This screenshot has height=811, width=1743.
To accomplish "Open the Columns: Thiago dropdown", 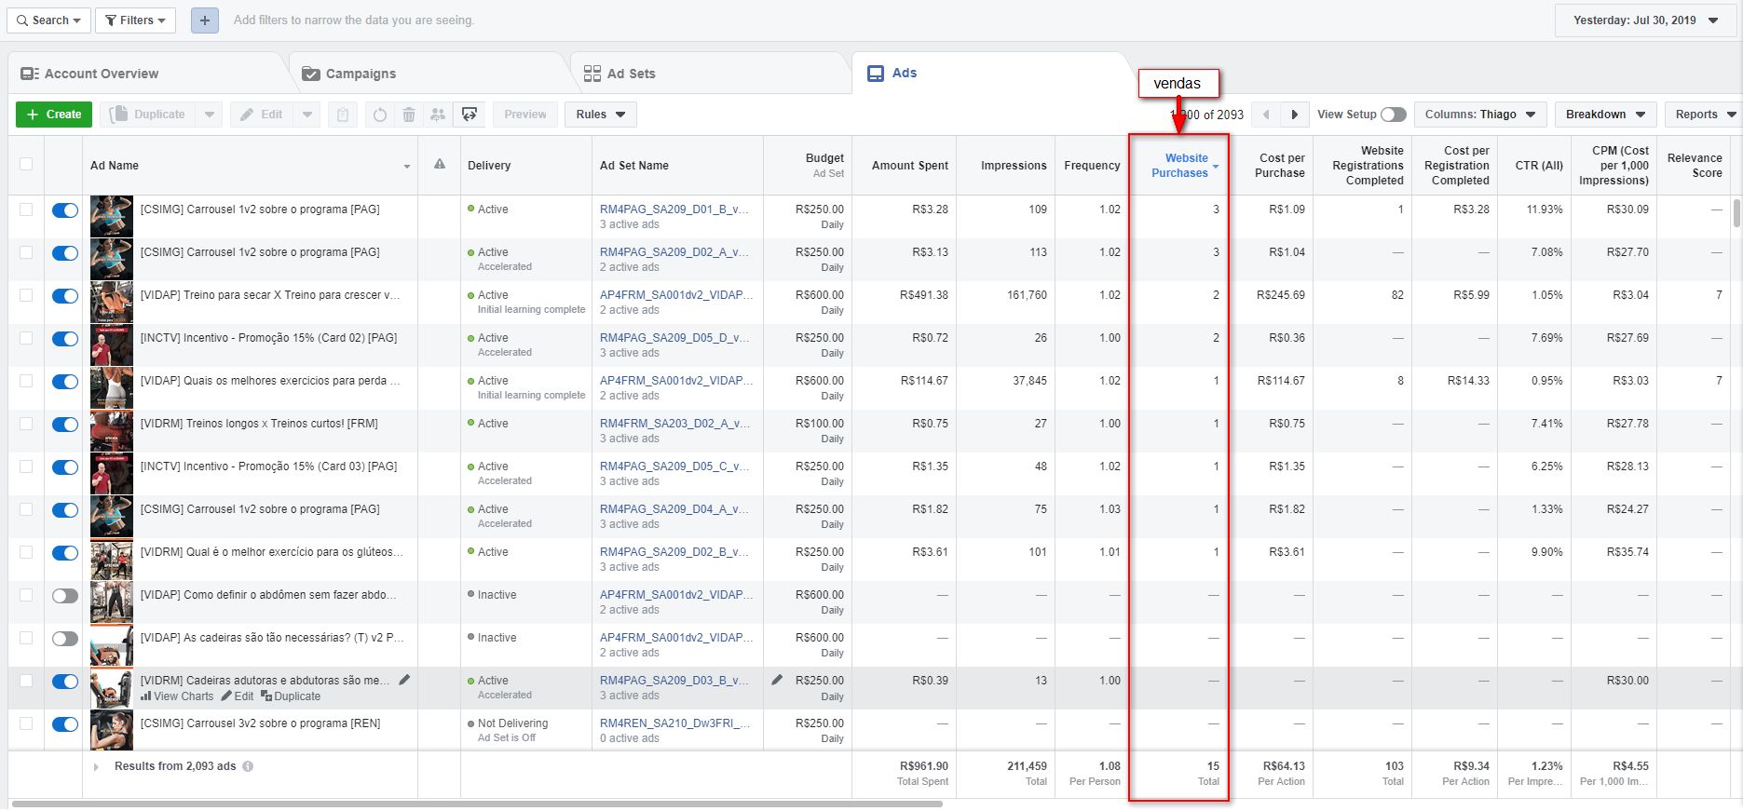I will point(1479,115).
